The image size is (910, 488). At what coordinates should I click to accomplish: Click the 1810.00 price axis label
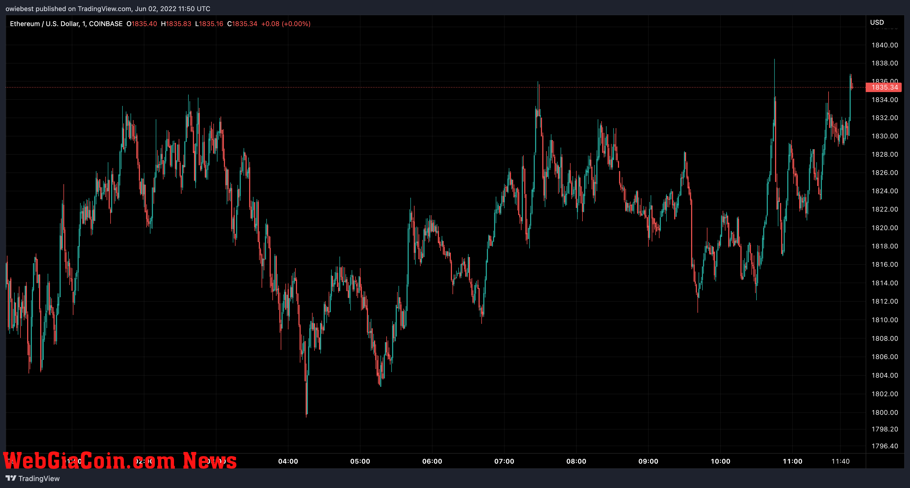[x=885, y=320]
